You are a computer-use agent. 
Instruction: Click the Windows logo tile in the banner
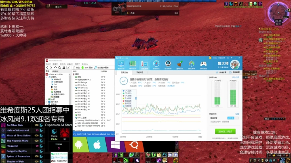[115, 145]
